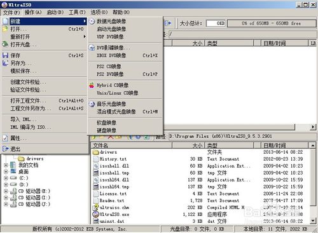The width and height of the screenshot is (318, 233).
Task: Expand CD 驱动器 (I:) node
Action: (x=6, y=198)
